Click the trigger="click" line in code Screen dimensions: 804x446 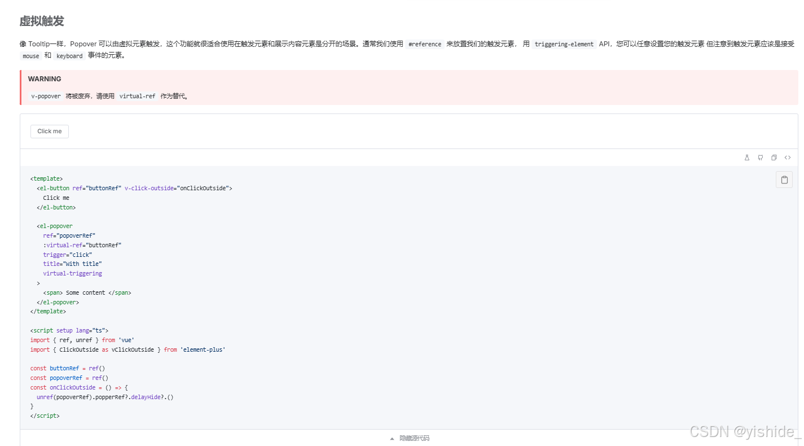(67, 254)
